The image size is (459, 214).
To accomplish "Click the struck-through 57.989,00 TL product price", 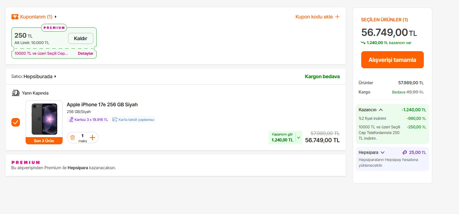I will (x=325, y=133).
